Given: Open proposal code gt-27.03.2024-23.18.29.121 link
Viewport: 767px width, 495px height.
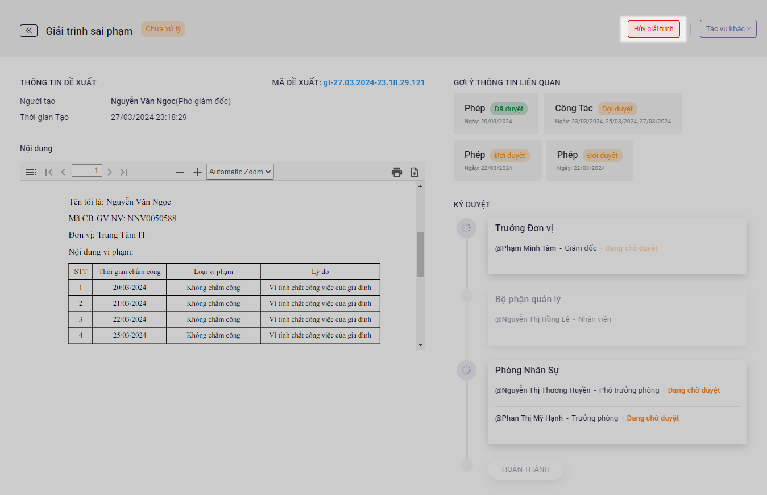Looking at the screenshot, I should (x=374, y=82).
